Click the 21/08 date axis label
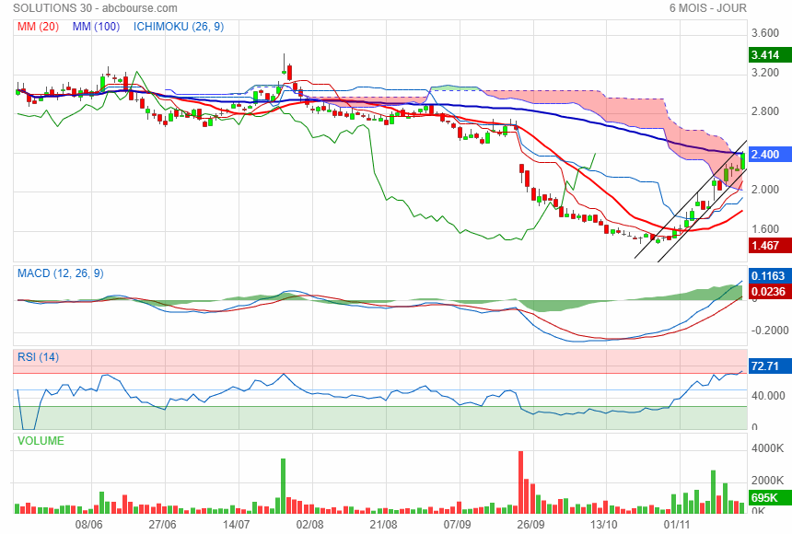This screenshot has width=792, height=534. [383, 525]
